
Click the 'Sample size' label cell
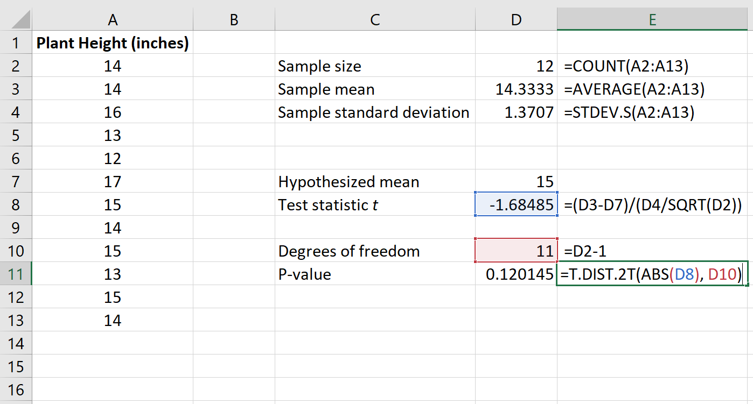point(375,66)
